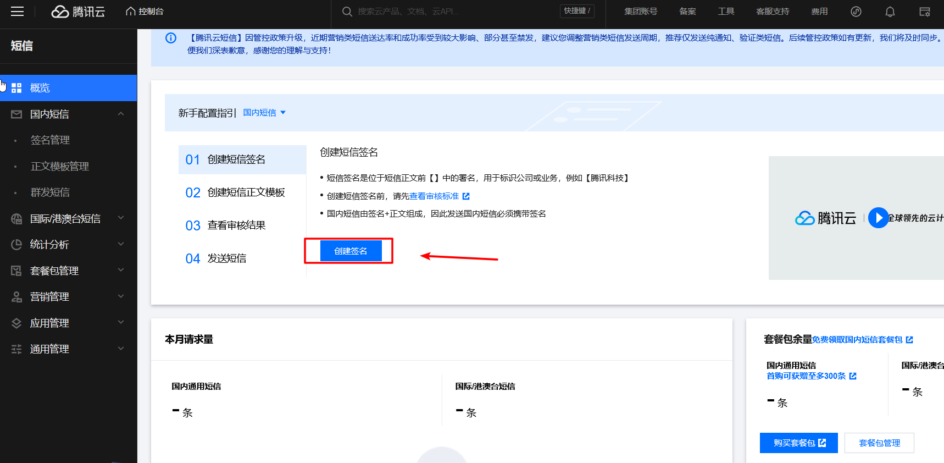This screenshot has height=463, width=944.
Task: Collapse the 国内短信 sidebar section
Action: pos(121,114)
